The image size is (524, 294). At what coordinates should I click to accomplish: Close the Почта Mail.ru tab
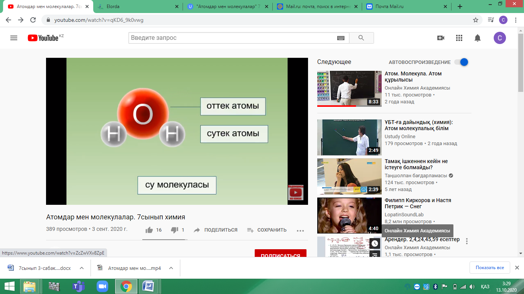point(446,7)
